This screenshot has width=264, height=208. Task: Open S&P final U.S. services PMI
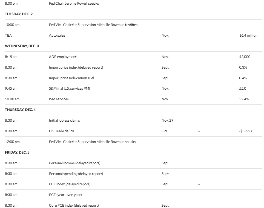69,89
